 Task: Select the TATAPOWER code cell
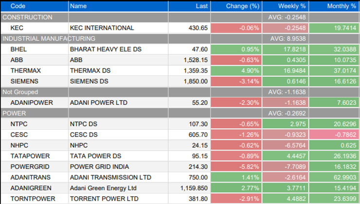pyautogui.click(x=35, y=156)
